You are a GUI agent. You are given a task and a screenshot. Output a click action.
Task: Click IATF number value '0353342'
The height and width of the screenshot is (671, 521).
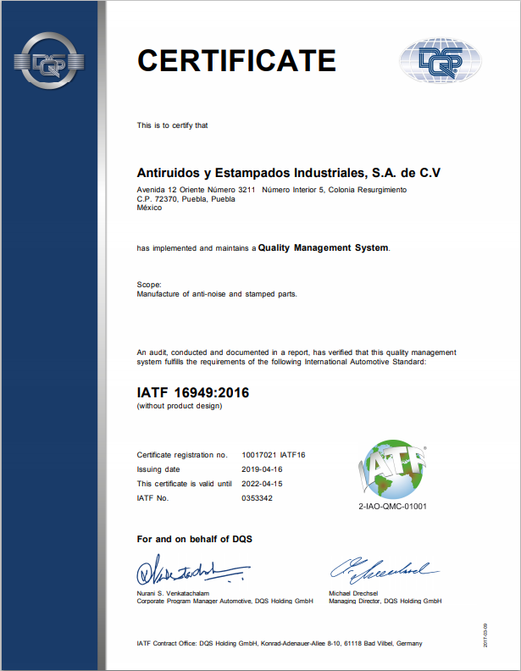[257, 498]
